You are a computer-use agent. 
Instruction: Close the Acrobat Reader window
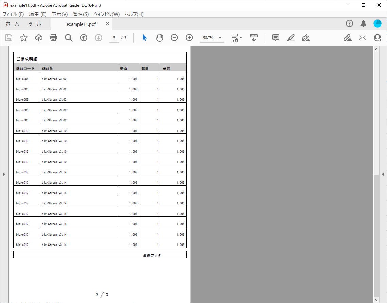coord(379,5)
